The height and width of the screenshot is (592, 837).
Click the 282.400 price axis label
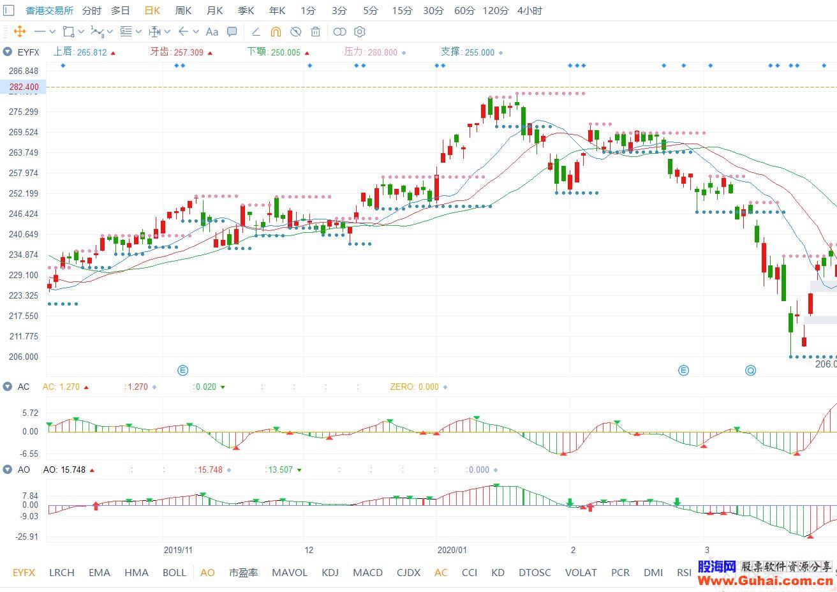(22, 87)
